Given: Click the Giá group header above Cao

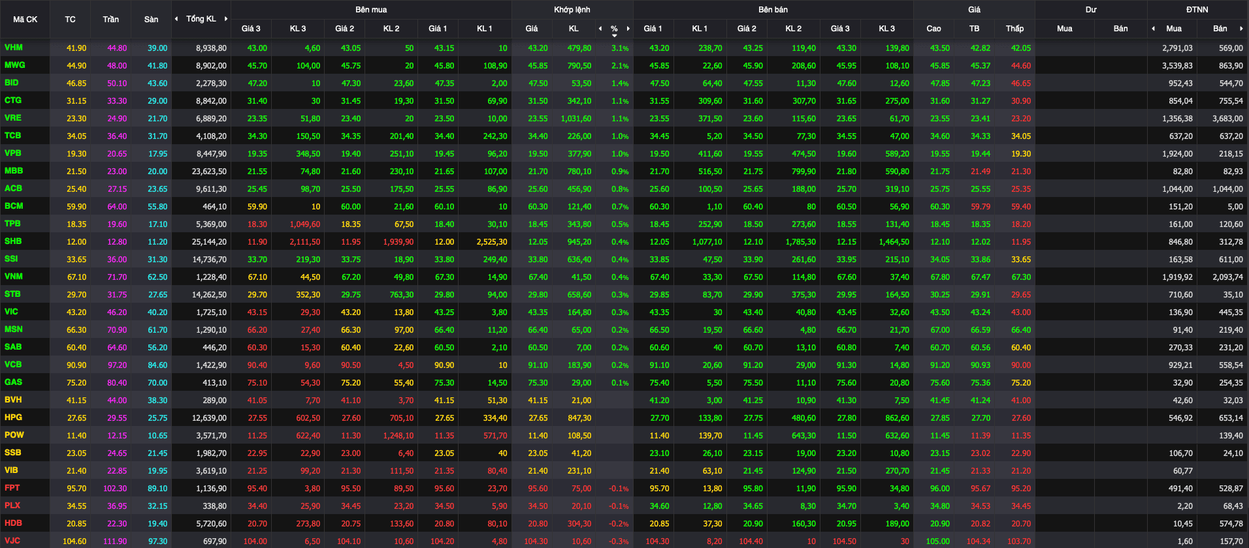Looking at the screenshot, I should [x=974, y=10].
